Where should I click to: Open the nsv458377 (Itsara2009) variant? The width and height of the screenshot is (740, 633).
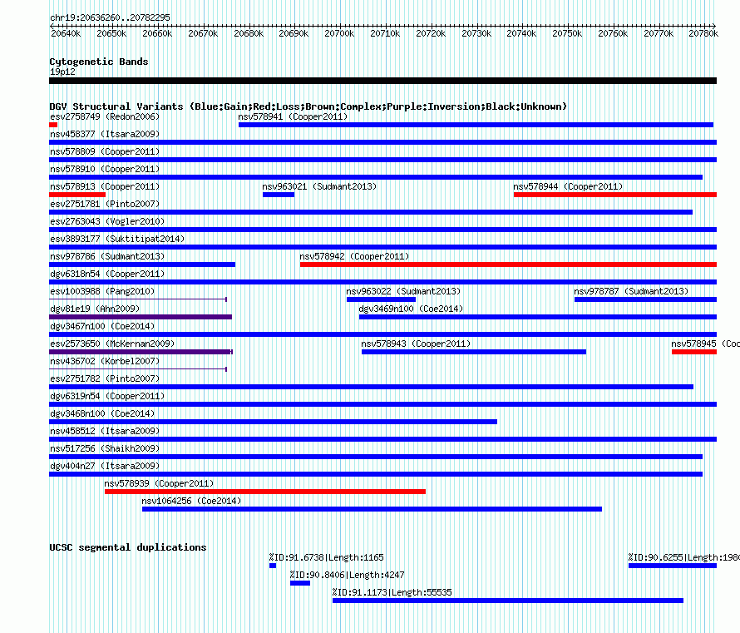pyautogui.click(x=382, y=142)
